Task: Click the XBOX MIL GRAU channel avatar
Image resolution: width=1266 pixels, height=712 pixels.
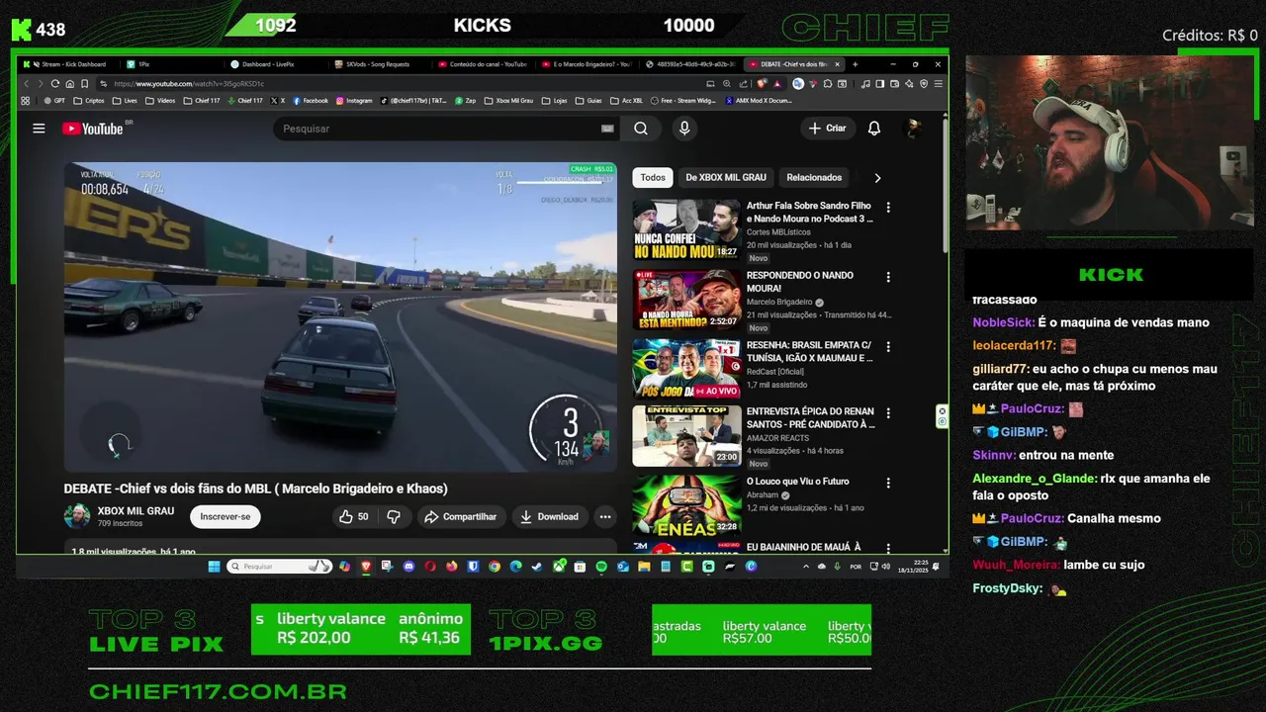Action: pyautogui.click(x=76, y=516)
